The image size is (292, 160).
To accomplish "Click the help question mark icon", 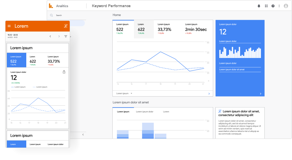I will [x=273, y=6].
